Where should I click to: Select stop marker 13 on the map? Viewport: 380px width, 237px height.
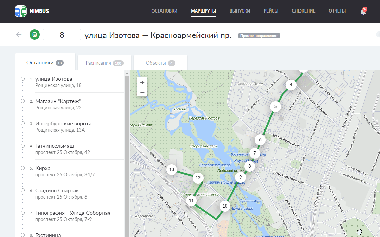pos(172,170)
